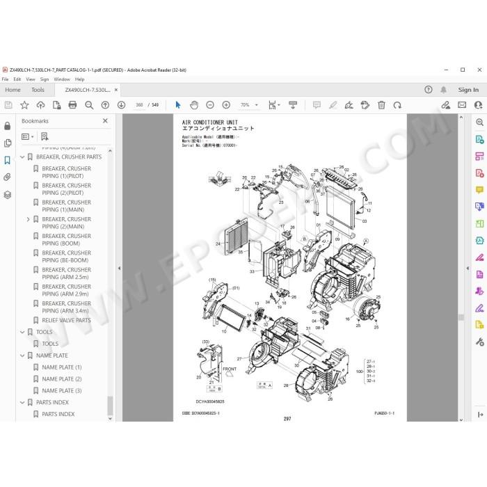487x487 pixels.
Task: Open Share link icon in toolbar
Action: (446, 105)
